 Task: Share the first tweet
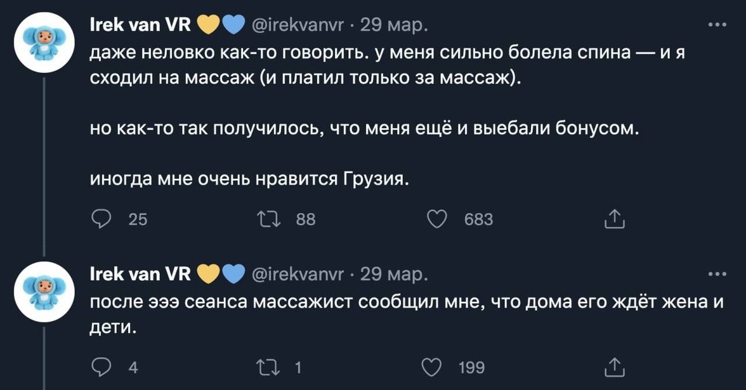pos(614,219)
